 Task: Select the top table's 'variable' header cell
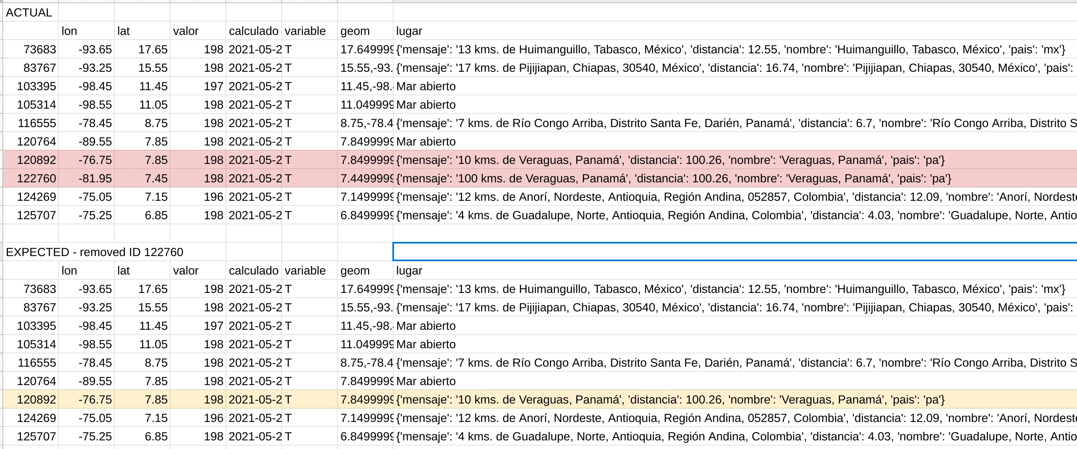pyautogui.click(x=305, y=31)
